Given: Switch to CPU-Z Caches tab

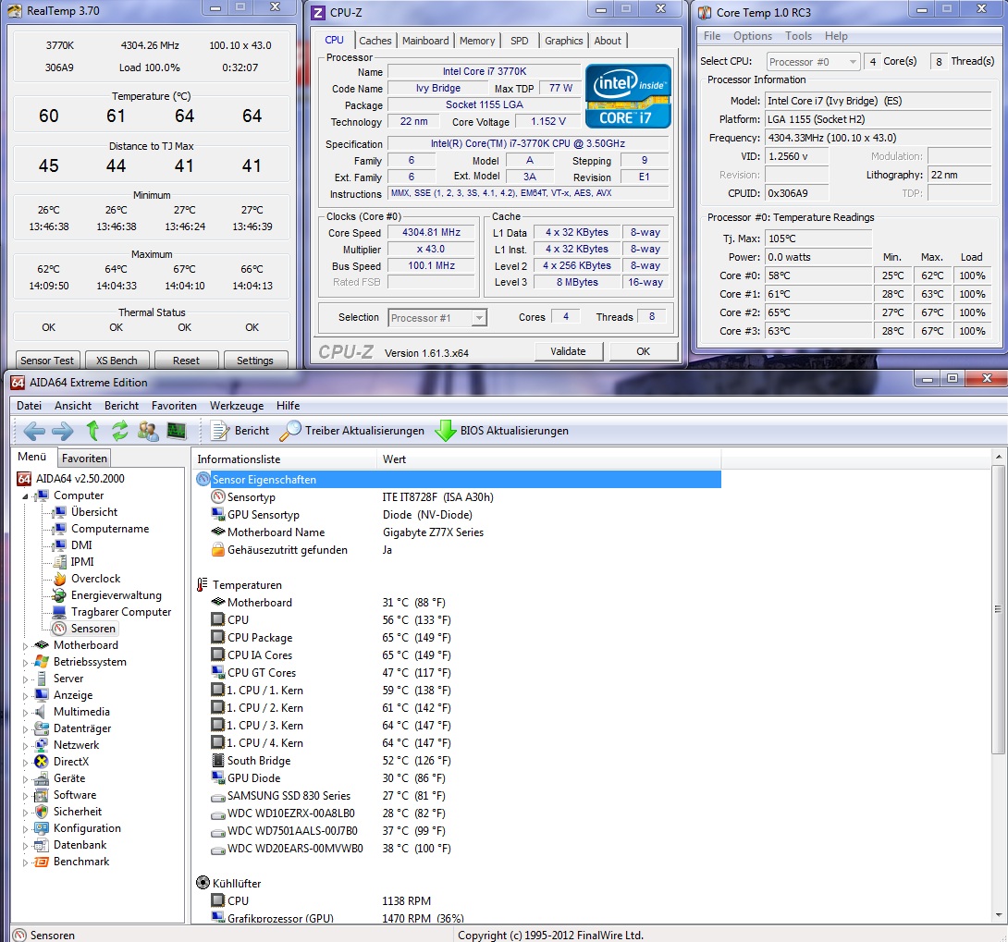Looking at the screenshot, I should pos(375,41).
